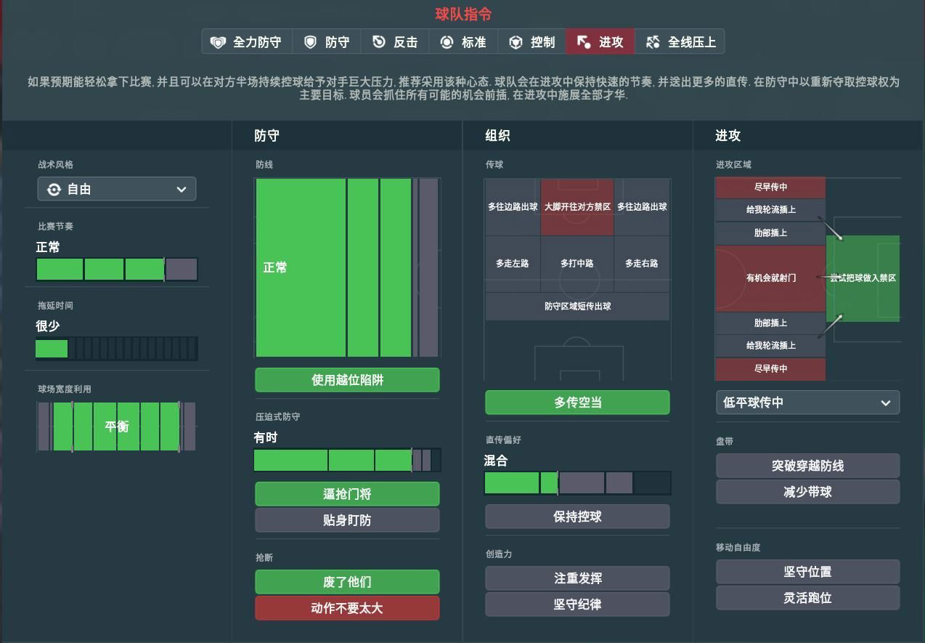Switch to the 全力防守 mentality tab

pyautogui.click(x=247, y=42)
